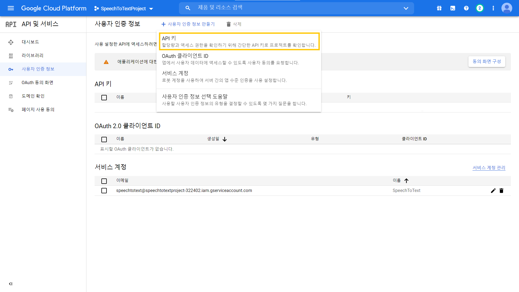Delete speechtotext service account trash icon
Viewport: 519px width, 292px height.
pos(501,191)
